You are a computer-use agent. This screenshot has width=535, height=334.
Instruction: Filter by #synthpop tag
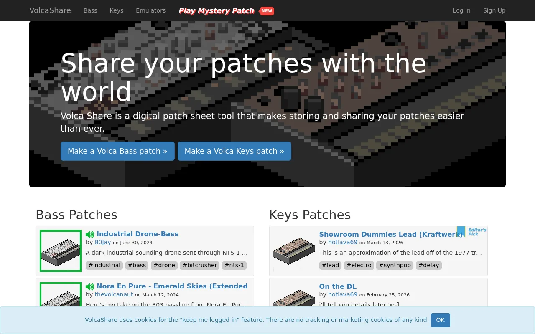pos(395,265)
